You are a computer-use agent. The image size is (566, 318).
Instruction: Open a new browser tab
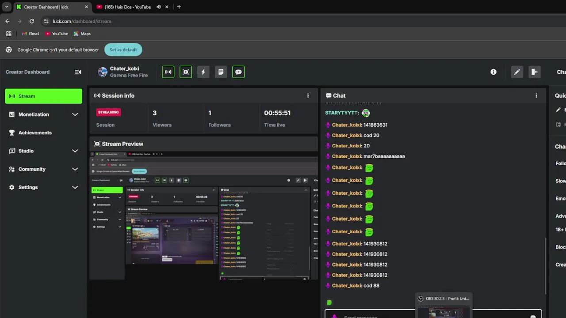[x=179, y=7]
